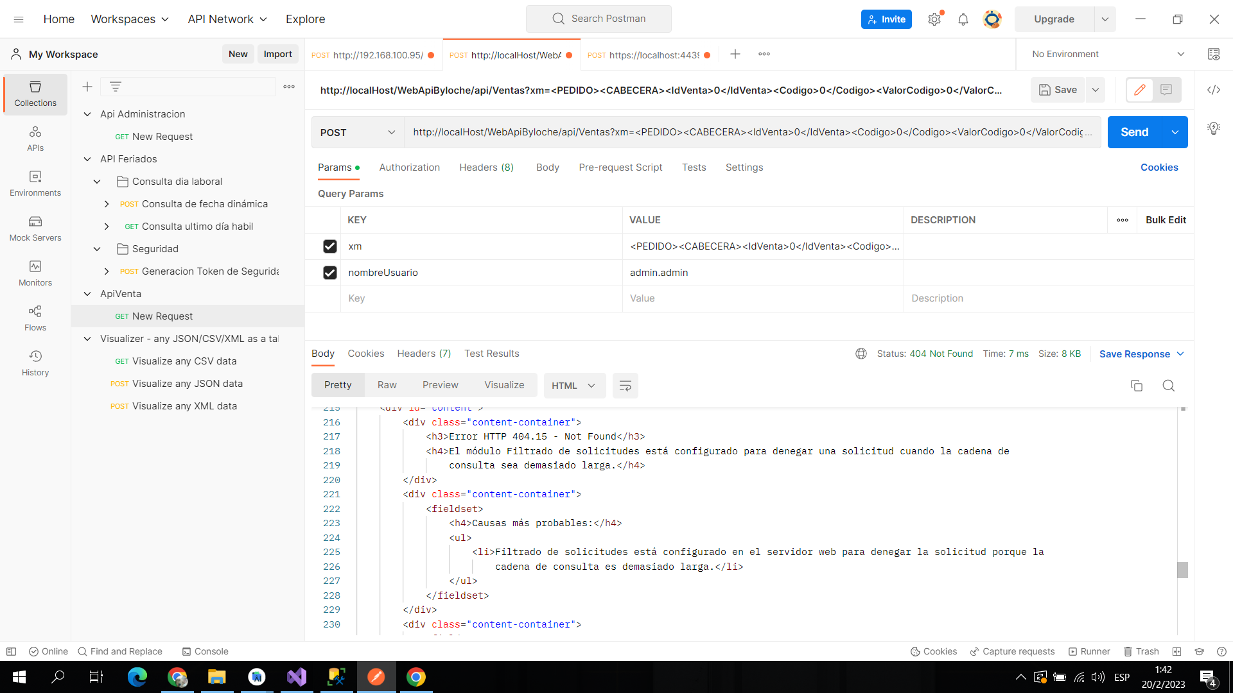The image size is (1233, 693).
Task: Open the No Environment dropdown
Action: [x=1108, y=55]
